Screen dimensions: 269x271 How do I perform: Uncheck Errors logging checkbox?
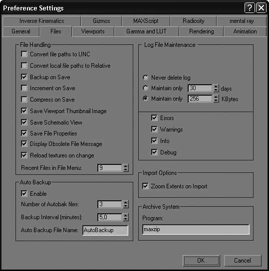point(154,118)
